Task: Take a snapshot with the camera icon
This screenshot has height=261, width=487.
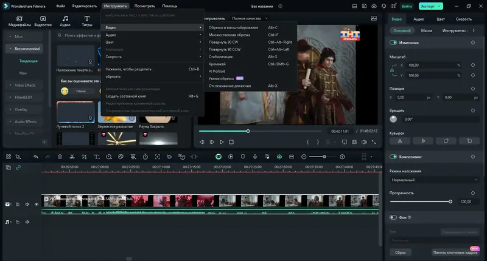Action: [354, 142]
